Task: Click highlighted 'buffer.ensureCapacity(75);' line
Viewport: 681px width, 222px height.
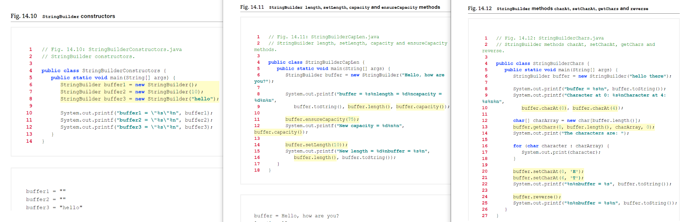Action: (x=322, y=119)
